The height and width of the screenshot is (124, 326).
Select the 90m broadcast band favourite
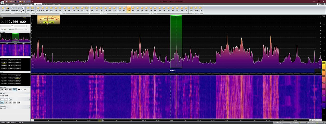click(133, 9)
